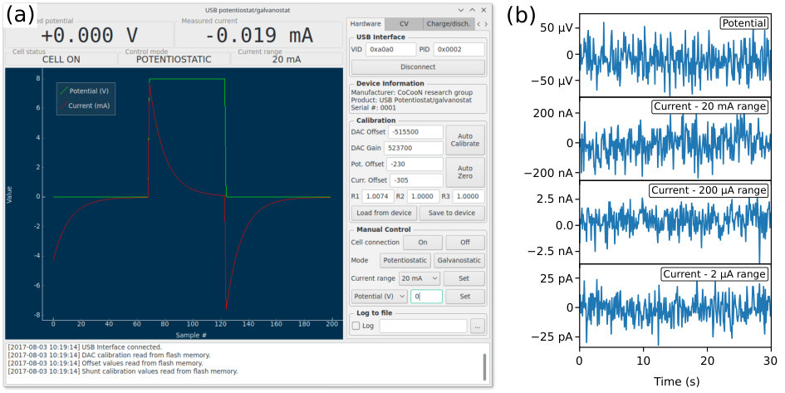The height and width of the screenshot is (393, 785).
Task: Click the Disconnect button
Action: coord(418,66)
